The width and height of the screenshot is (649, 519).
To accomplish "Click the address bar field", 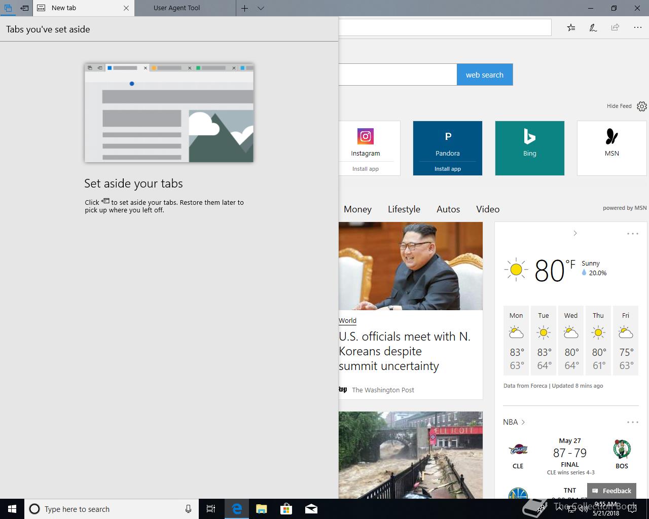I will [445, 27].
